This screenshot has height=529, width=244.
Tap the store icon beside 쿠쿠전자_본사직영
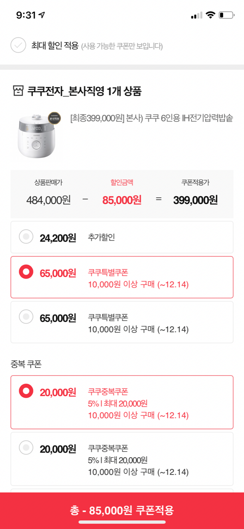coord(18,92)
